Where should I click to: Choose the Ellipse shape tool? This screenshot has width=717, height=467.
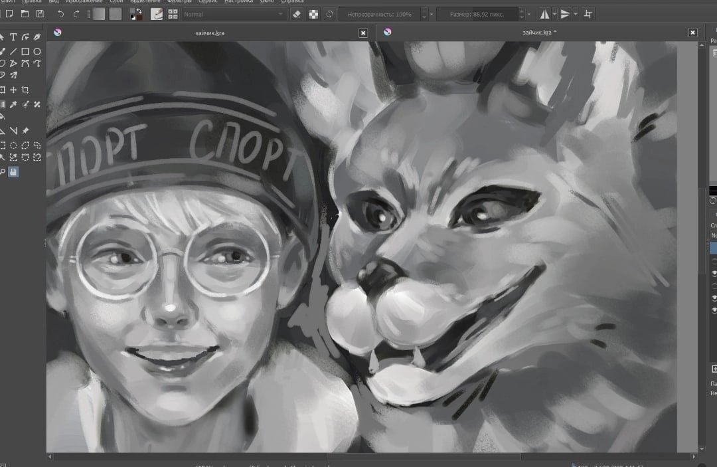coord(37,52)
